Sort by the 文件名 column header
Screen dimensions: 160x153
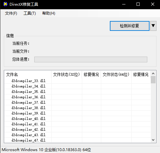tap(28, 74)
